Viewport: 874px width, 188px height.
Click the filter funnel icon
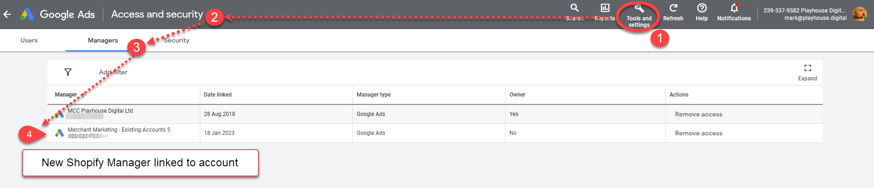(x=68, y=72)
